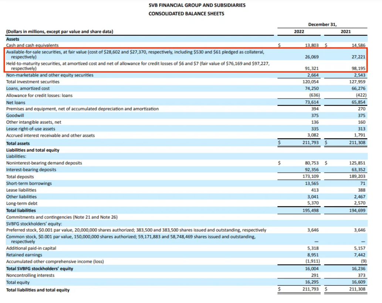The width and height of the screenshot is (382, 303).
Task: Click the 173,109 total deposits value
Action: tap(310, 176)
